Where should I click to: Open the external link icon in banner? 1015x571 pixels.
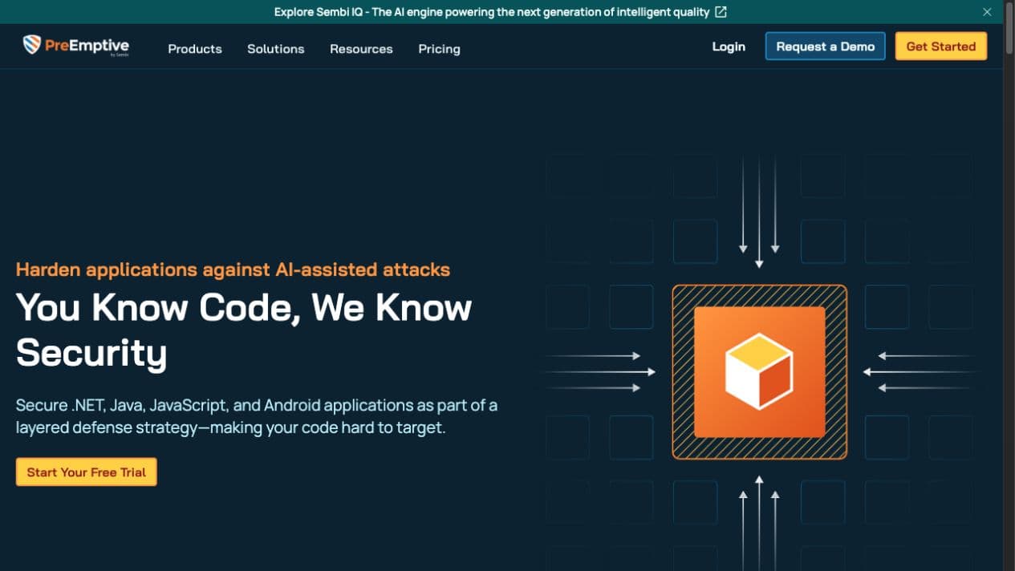[721, 12]
